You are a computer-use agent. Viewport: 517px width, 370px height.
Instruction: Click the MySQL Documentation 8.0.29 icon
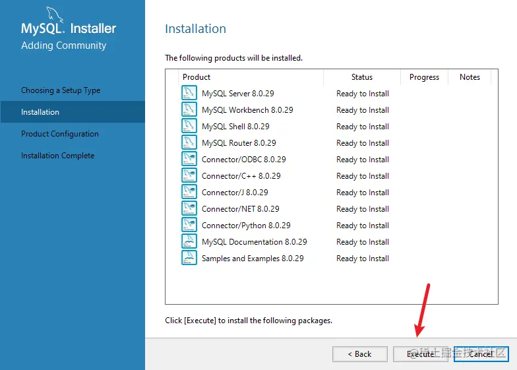189,241
